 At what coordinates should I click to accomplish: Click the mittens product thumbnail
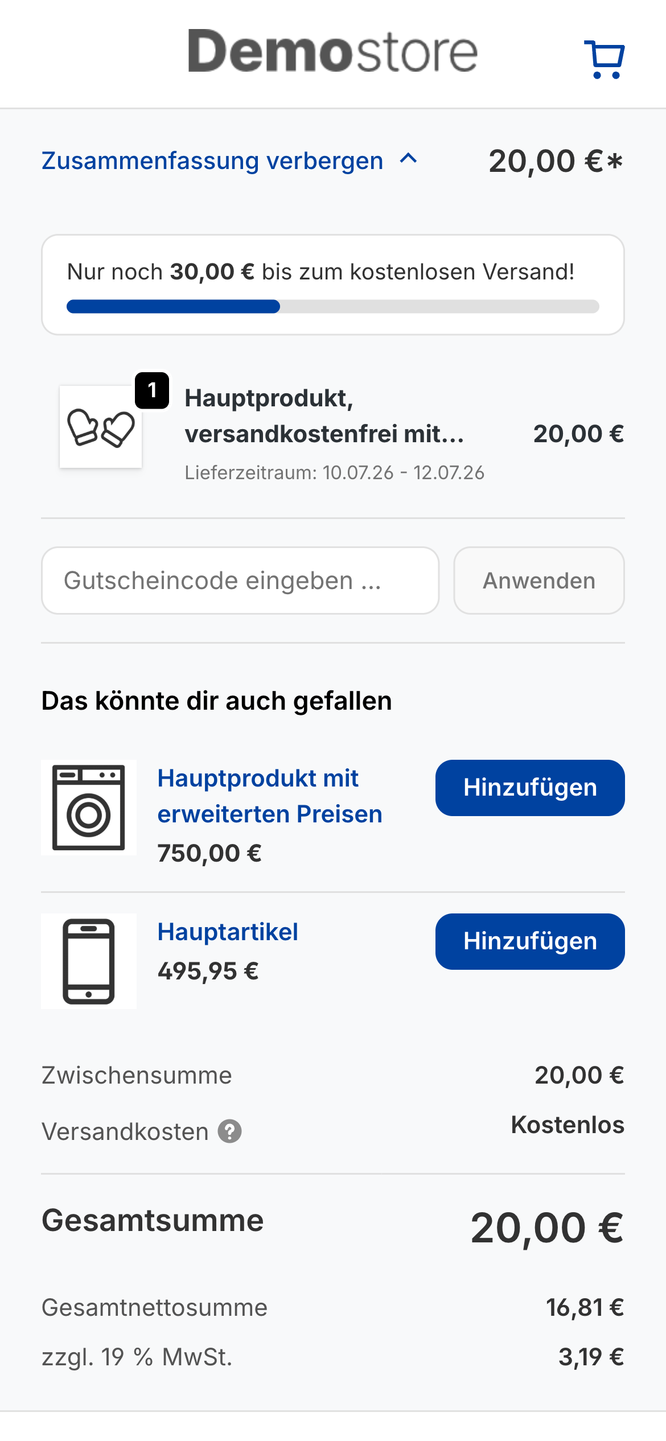point(101,427)
